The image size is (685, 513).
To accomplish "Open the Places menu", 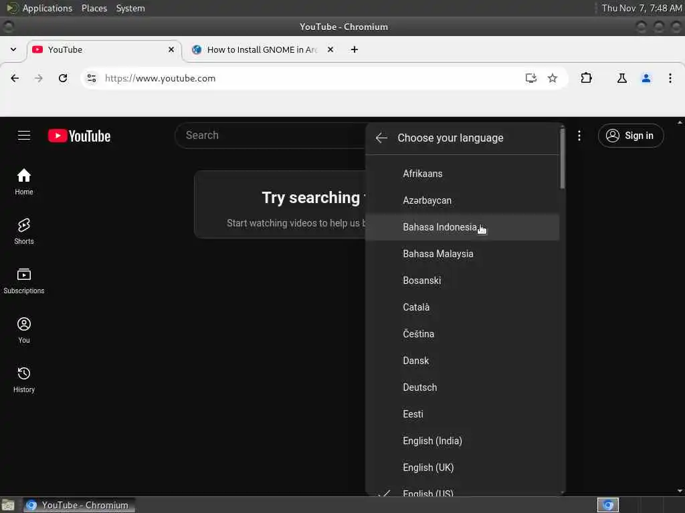I will tap(94, 8).
